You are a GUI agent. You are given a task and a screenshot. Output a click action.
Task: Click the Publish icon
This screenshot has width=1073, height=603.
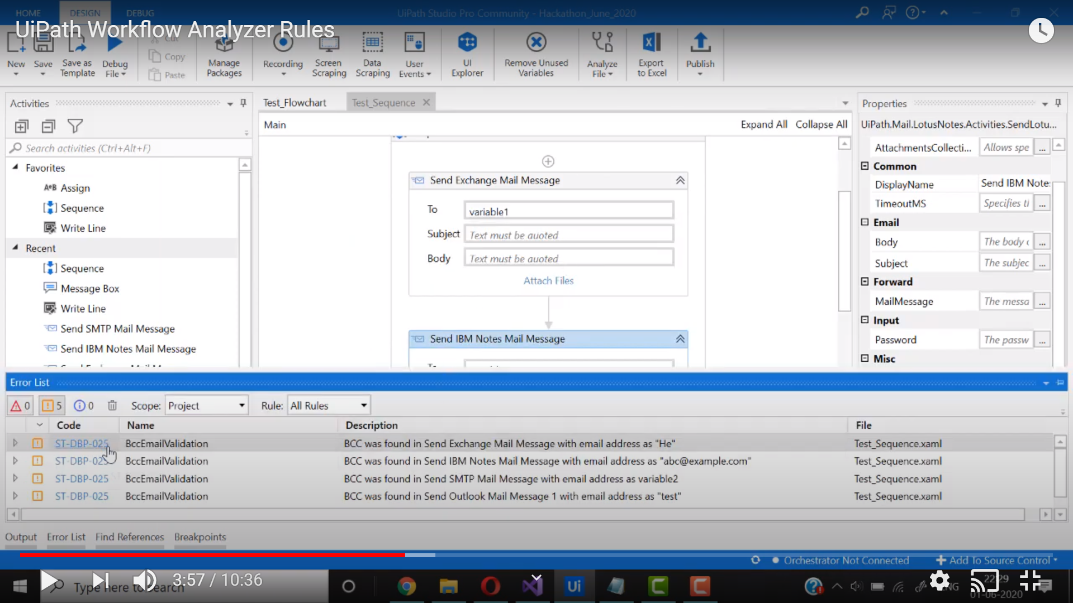(x=700, y=42)
